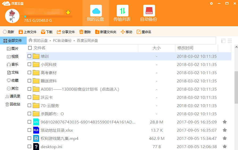Click the Move (移动) toolbar icon
This screenshot has width=238, height=150.
tap(123, 32)
